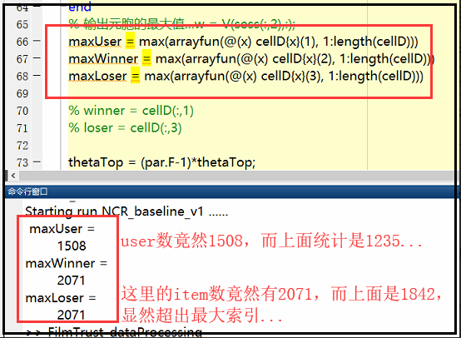Screen dimensions: 461x338
Task: Click the FilmTrust_dataProcessing command prompt line
Action: point(113,332)
